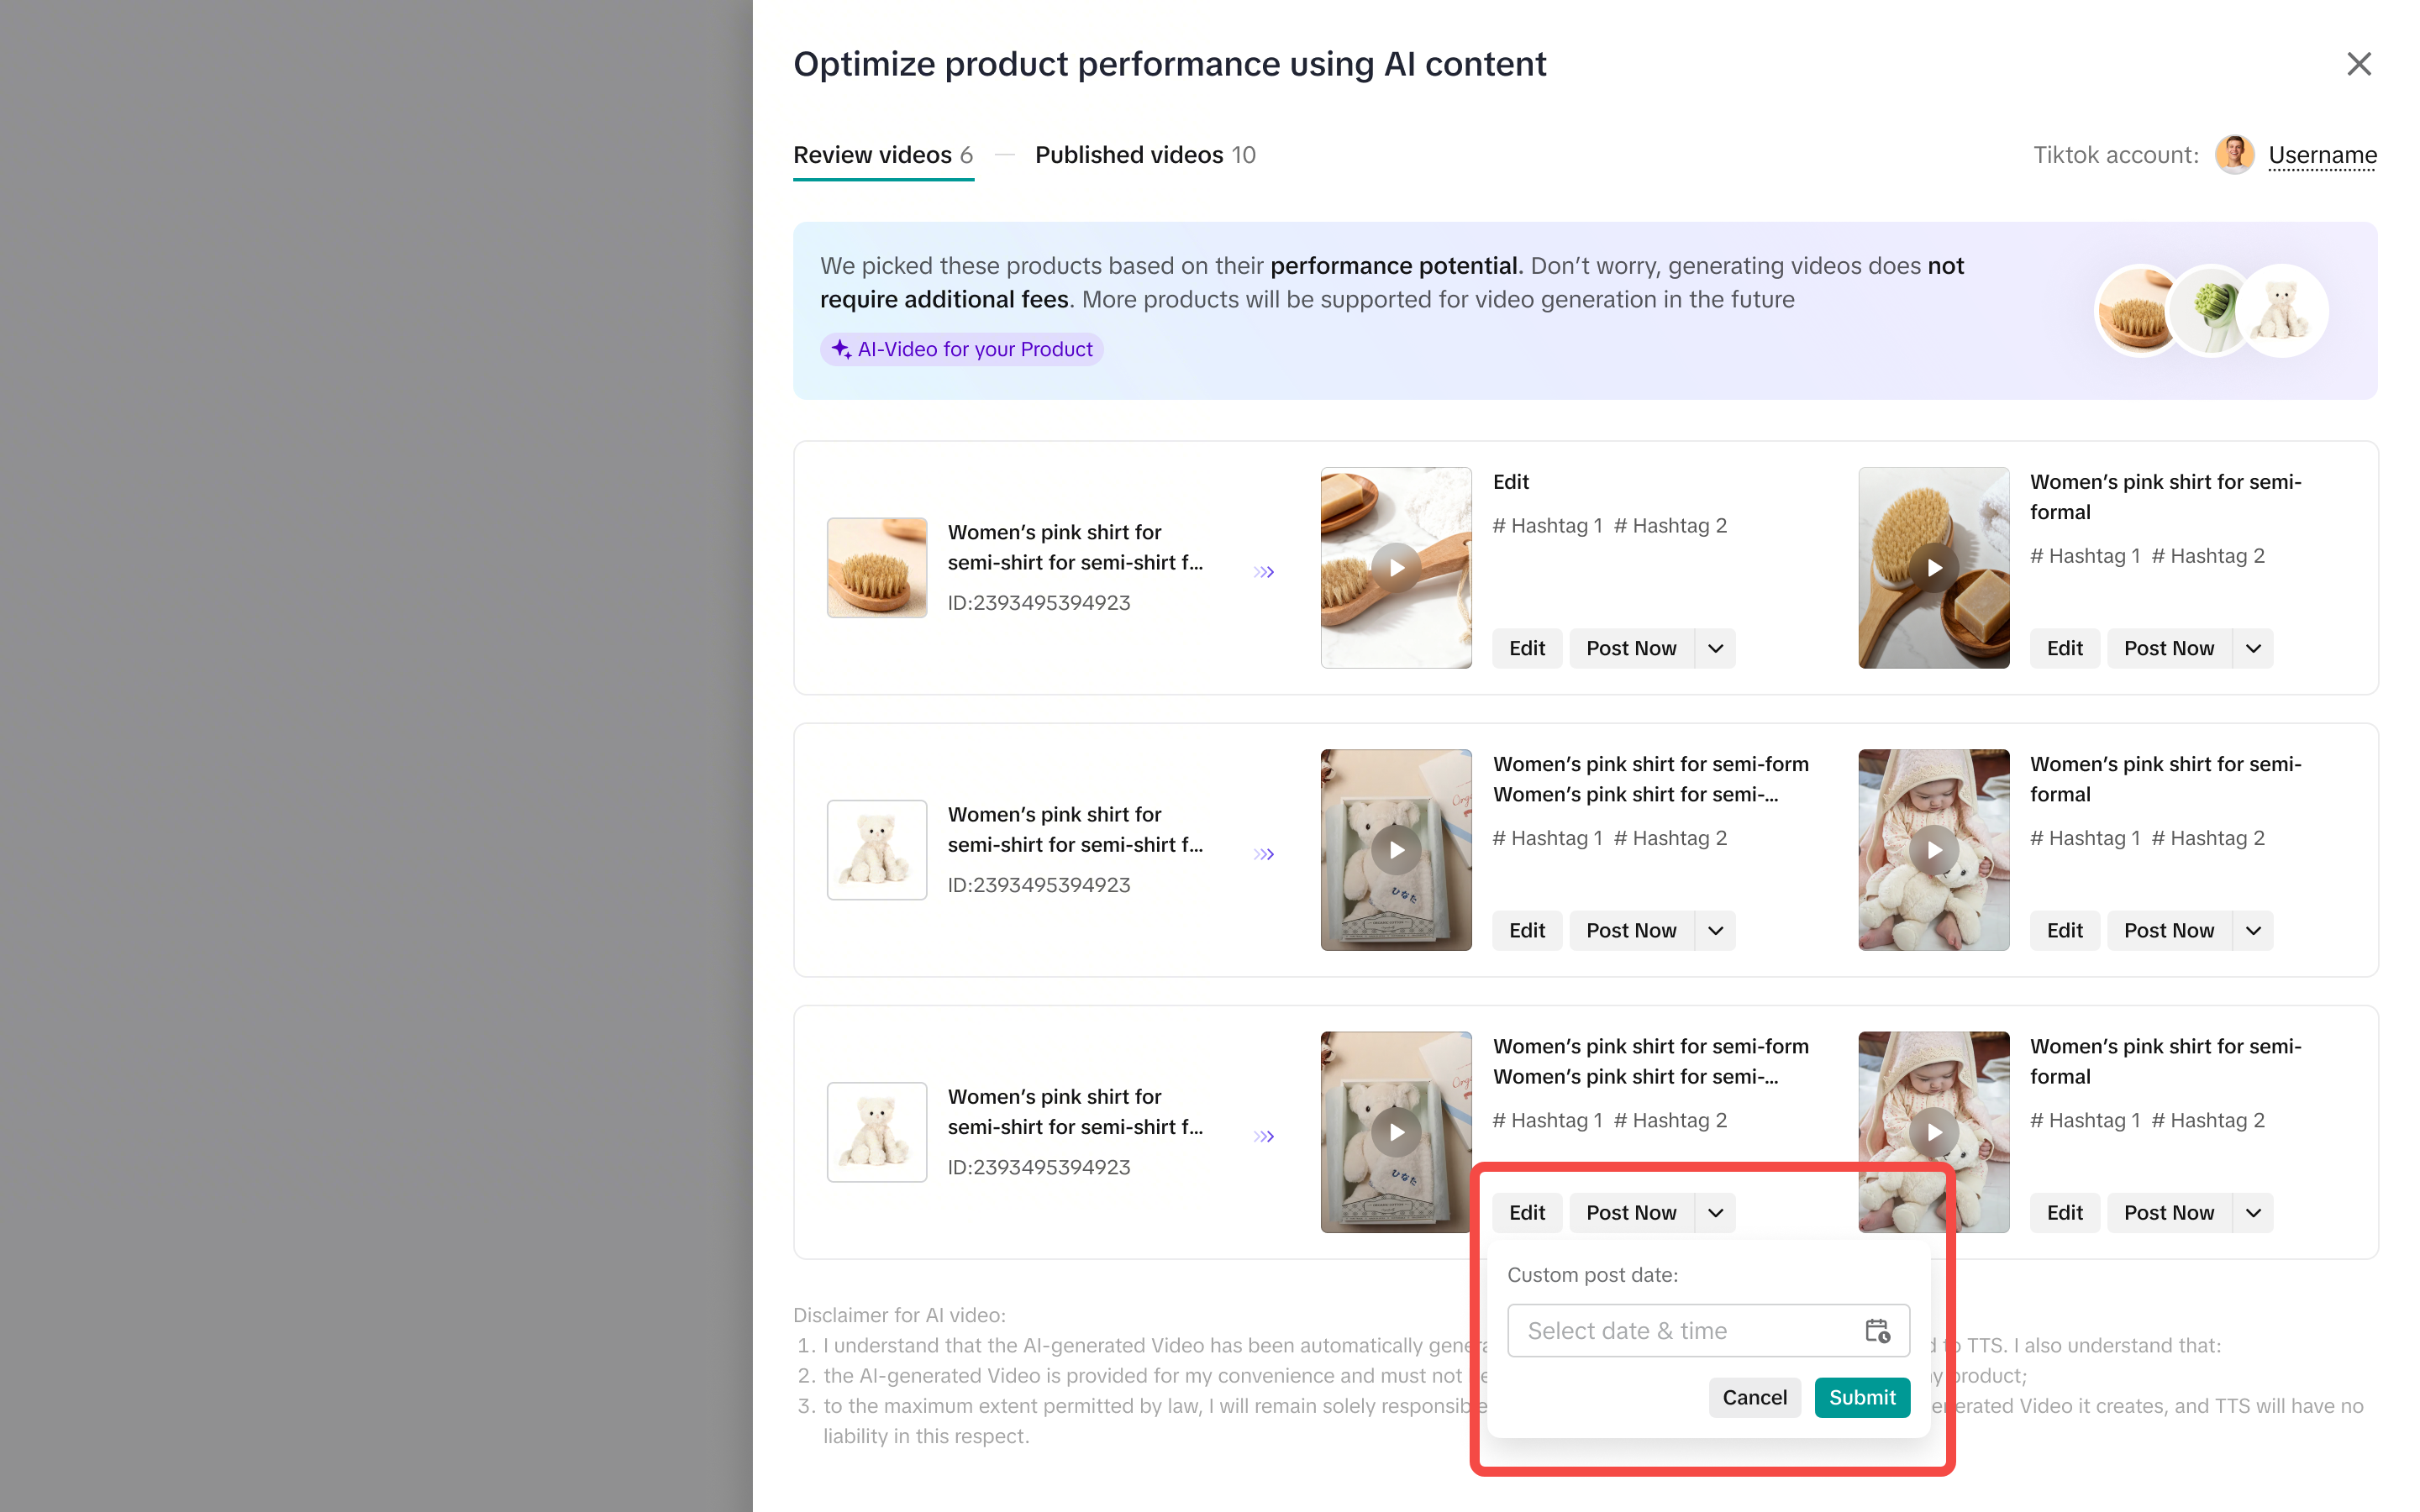Image resolution: width=2420 pixels, height=1512 pixels.
Task: Click the teddy bear product thumbnail in second row
Action: coord(877,850)
